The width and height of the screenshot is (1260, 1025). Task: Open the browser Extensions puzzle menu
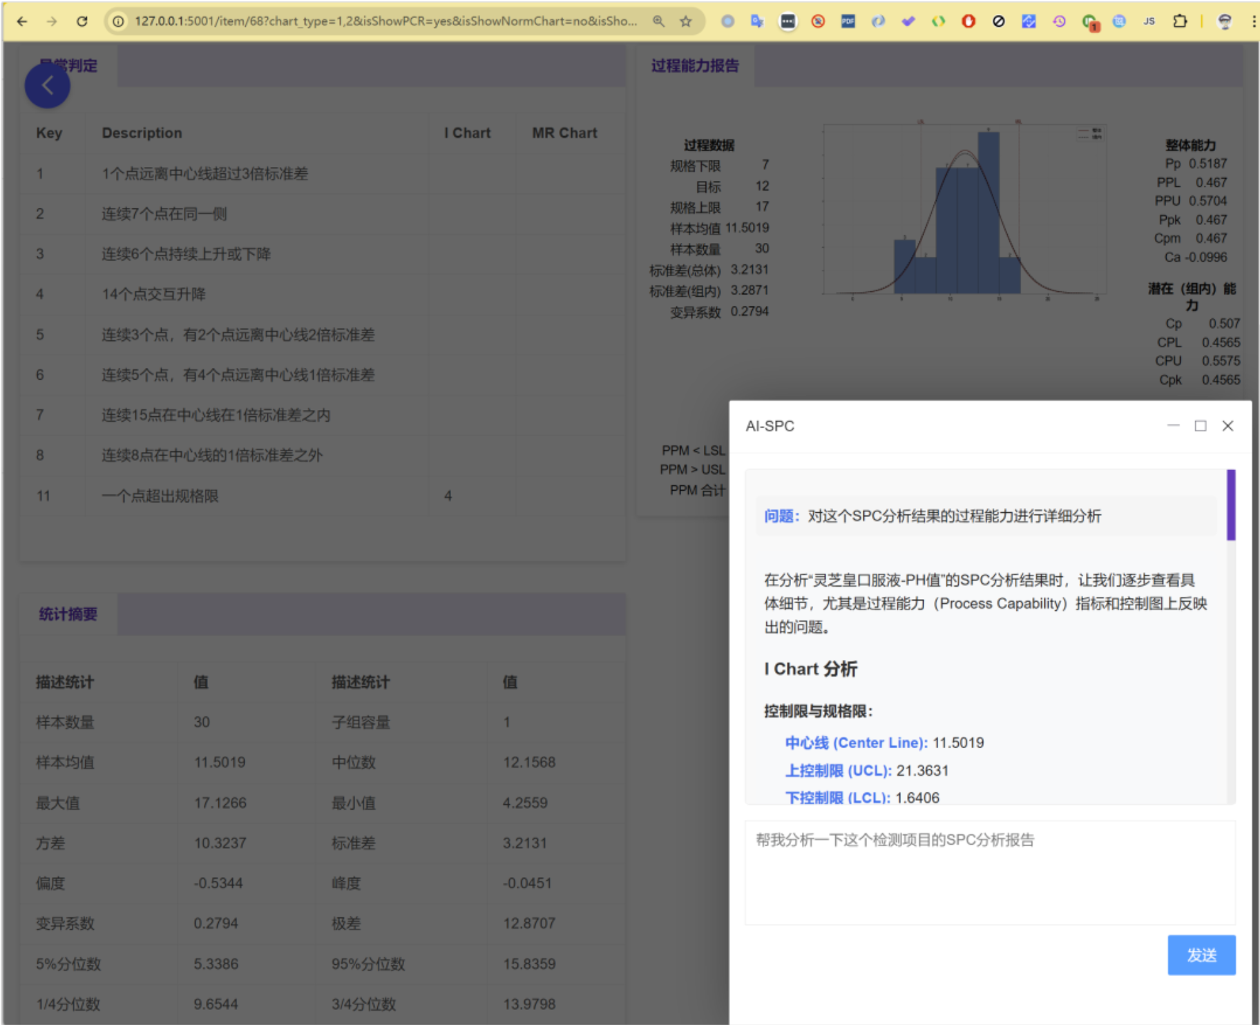pos(1180,21)
